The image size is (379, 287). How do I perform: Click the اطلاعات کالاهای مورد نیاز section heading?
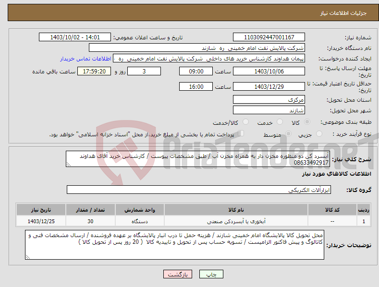(336, 174)
